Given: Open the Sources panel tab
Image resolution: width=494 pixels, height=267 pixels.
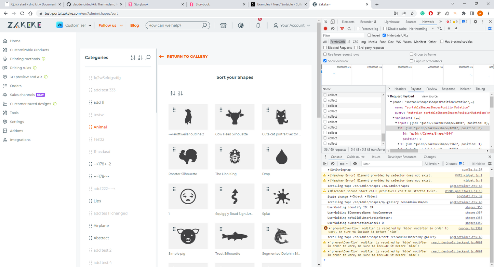Looking at the screenshot, I should pos(411,21).
